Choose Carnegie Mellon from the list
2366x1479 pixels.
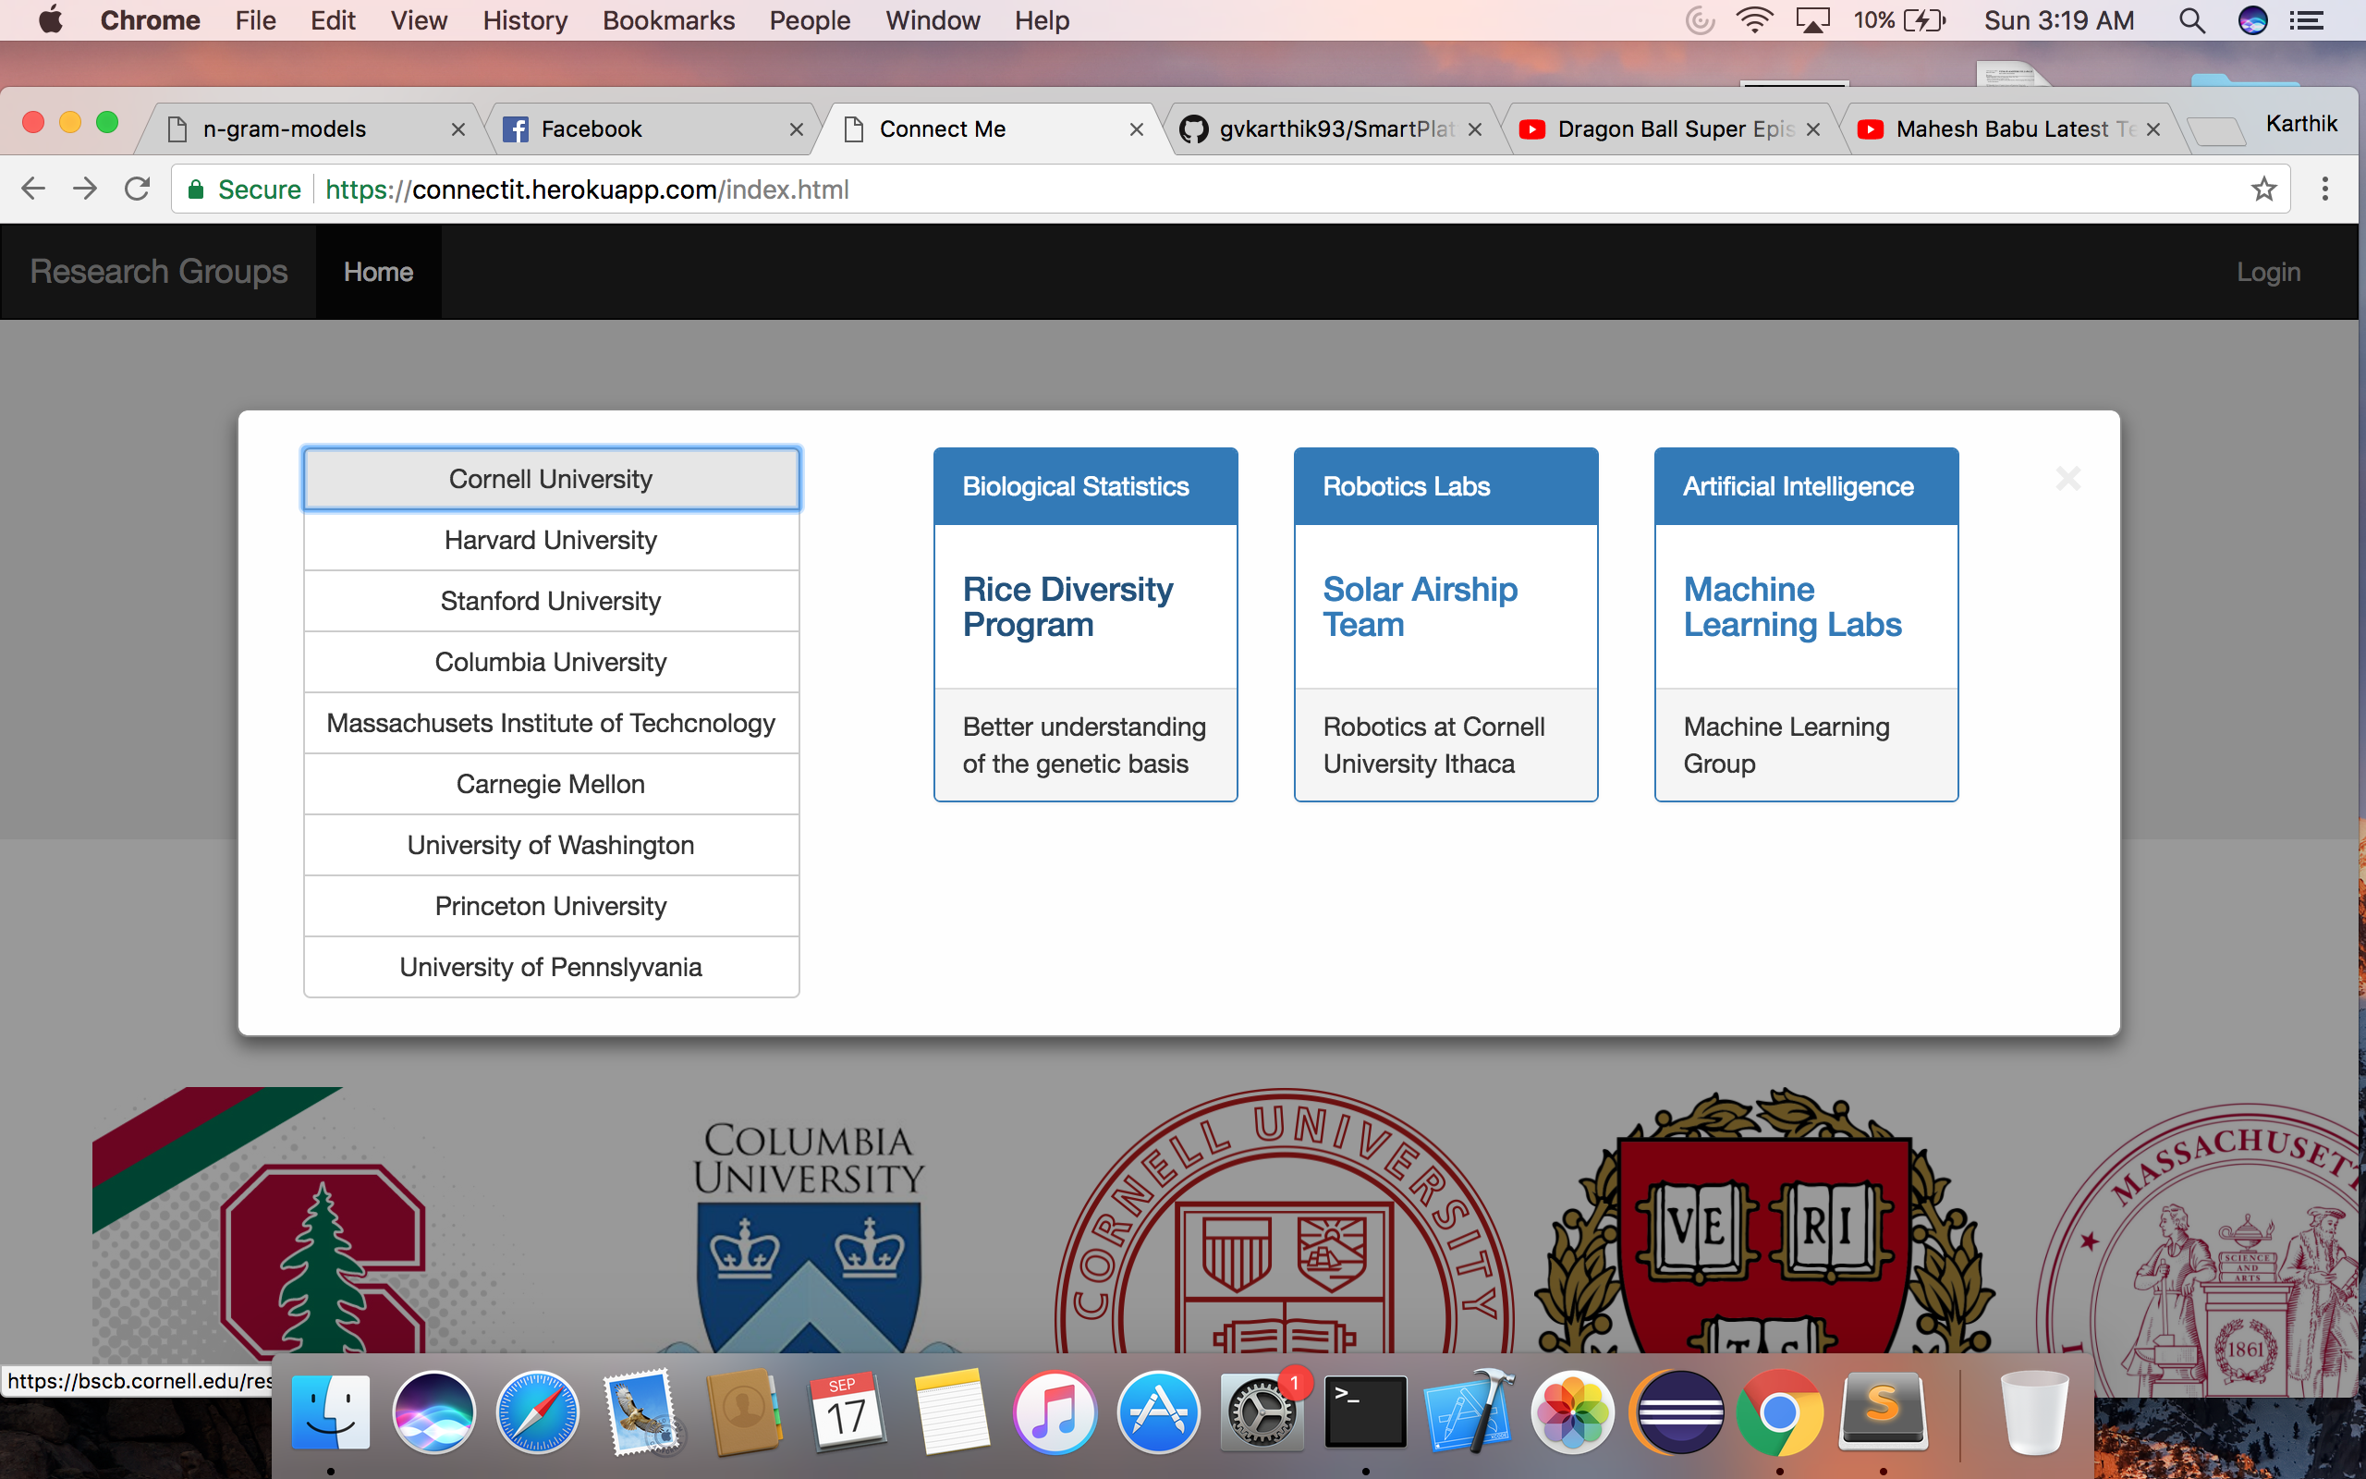click(551, 784)
